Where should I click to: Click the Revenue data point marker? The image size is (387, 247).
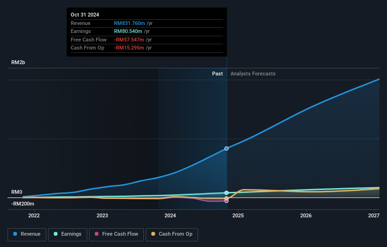(x=226, y=148)
